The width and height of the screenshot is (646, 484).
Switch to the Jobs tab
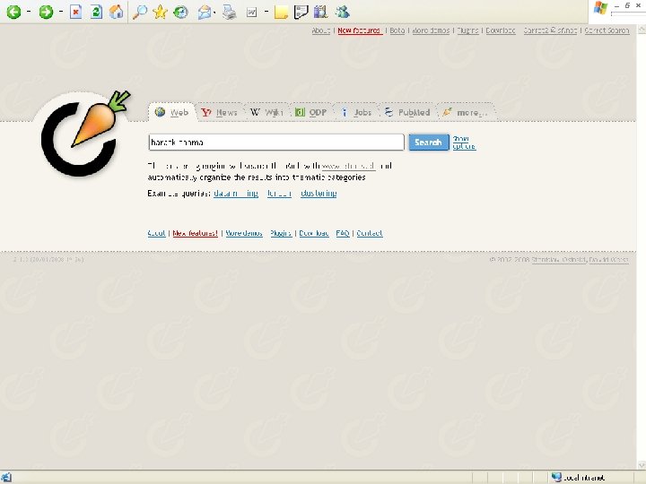[x=355, y=112]
